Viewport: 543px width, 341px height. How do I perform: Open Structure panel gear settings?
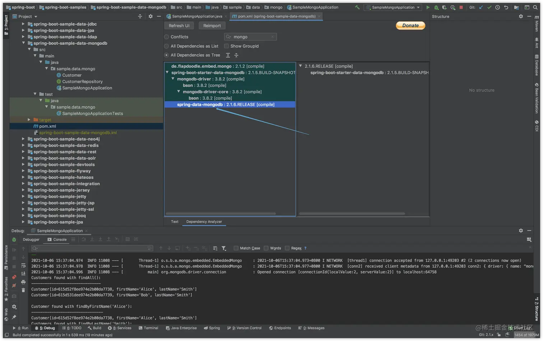tap(521, 16)
